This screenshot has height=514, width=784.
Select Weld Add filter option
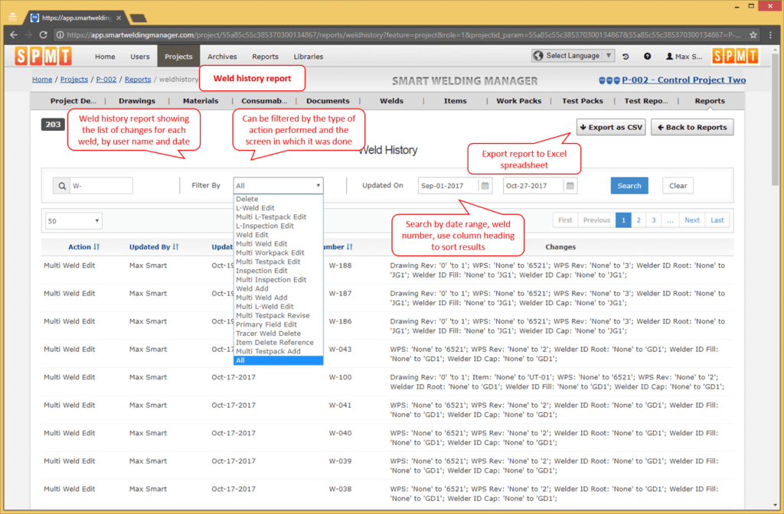pyautogui.click(x=278, y=288)
